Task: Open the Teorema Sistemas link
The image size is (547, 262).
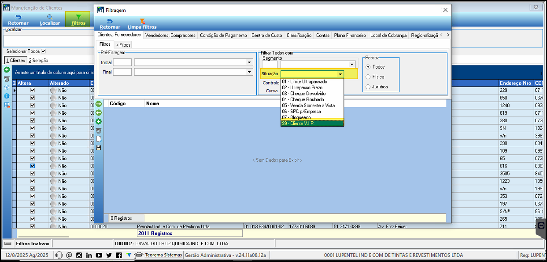Action: 163,255
